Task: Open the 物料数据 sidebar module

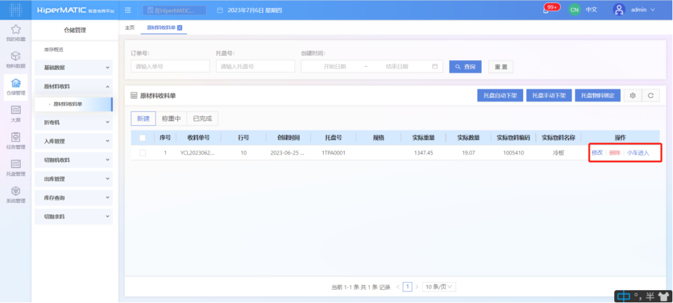Action: click(16, 59)
